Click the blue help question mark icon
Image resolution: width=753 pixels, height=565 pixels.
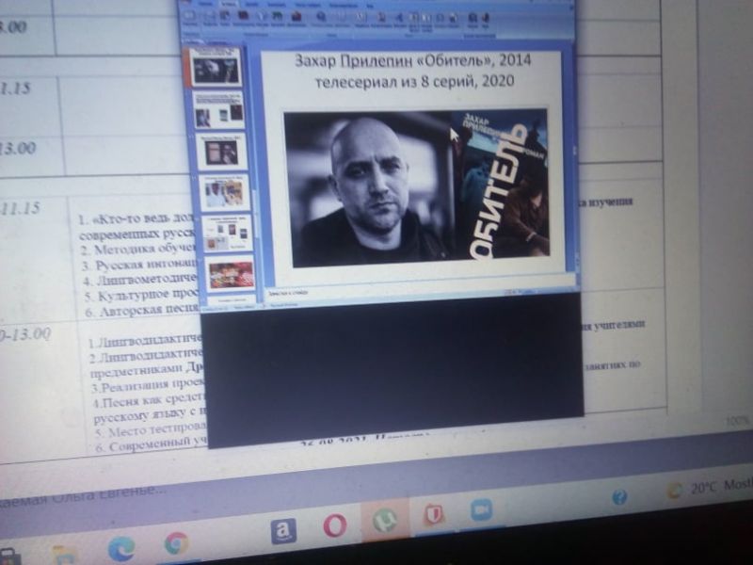(x=619, y=496)
